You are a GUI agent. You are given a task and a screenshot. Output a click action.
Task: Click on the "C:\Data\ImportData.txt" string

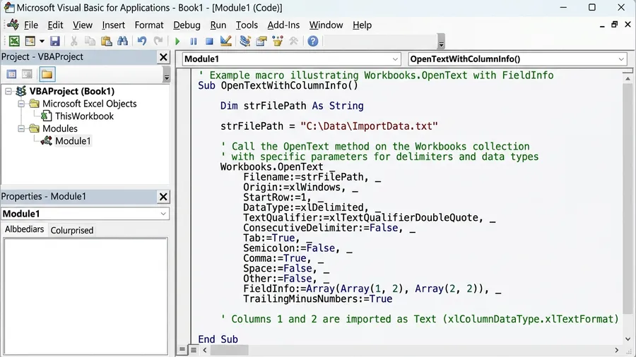click(x=369, y=126)
